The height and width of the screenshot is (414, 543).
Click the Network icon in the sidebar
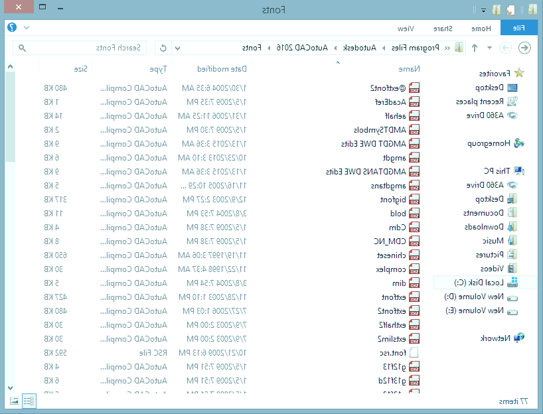click(x=519, y=338)
